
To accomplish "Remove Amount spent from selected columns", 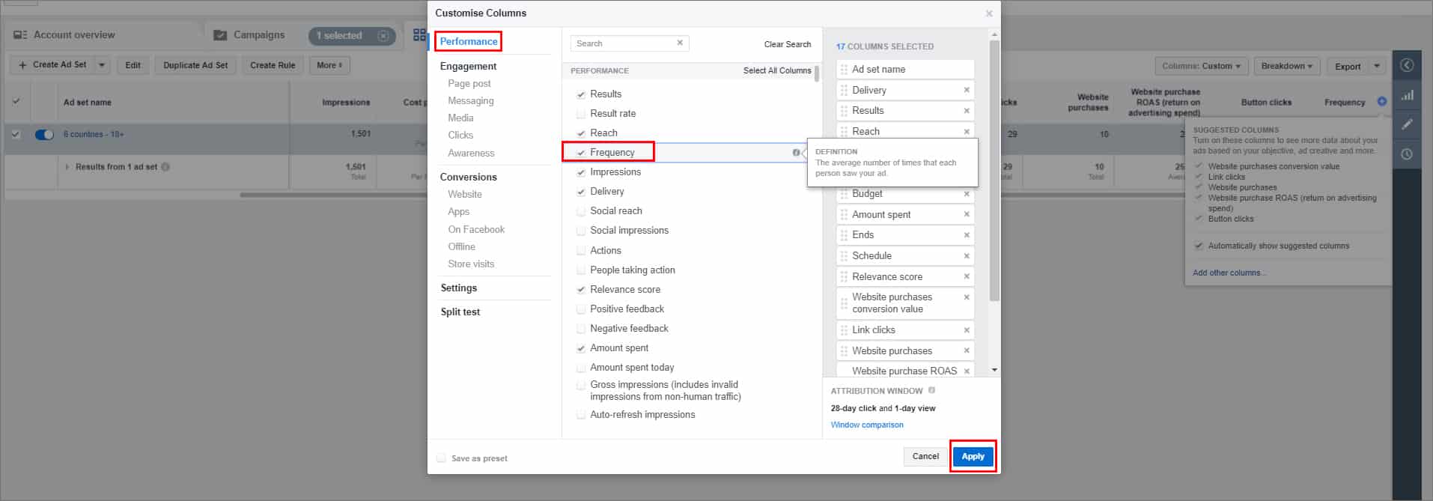I will click(967, 214).
